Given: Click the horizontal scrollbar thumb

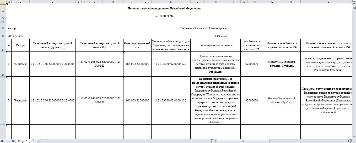Looking at the screenshot, I should [243, 141].
